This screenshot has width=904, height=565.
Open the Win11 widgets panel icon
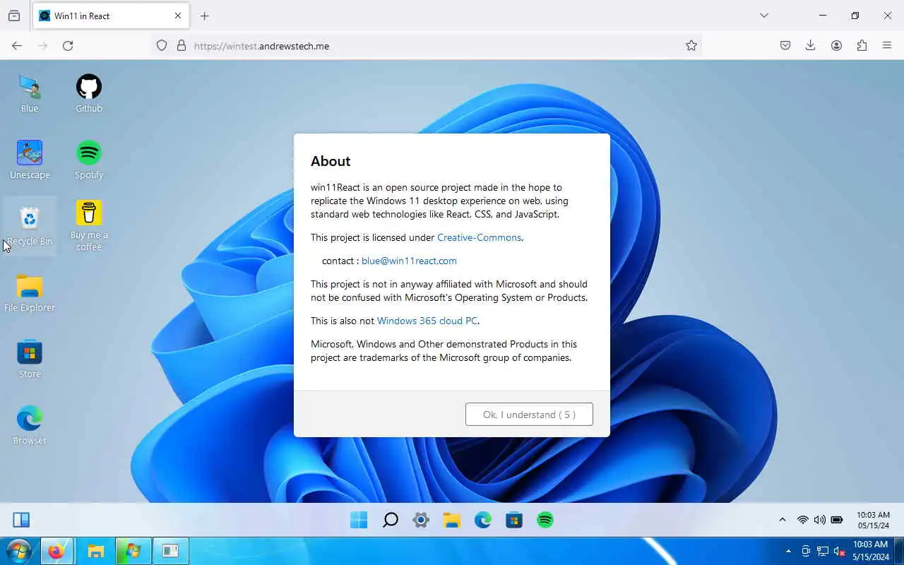tap(21, 521)
